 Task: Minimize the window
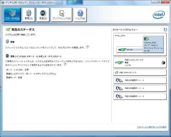pyautogui.click(x=154, y=2)
